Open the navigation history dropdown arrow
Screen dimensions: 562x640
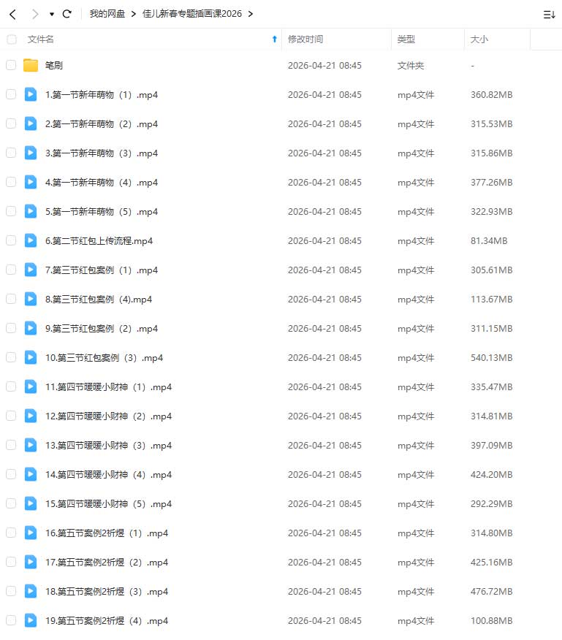(x=52, y=15)
